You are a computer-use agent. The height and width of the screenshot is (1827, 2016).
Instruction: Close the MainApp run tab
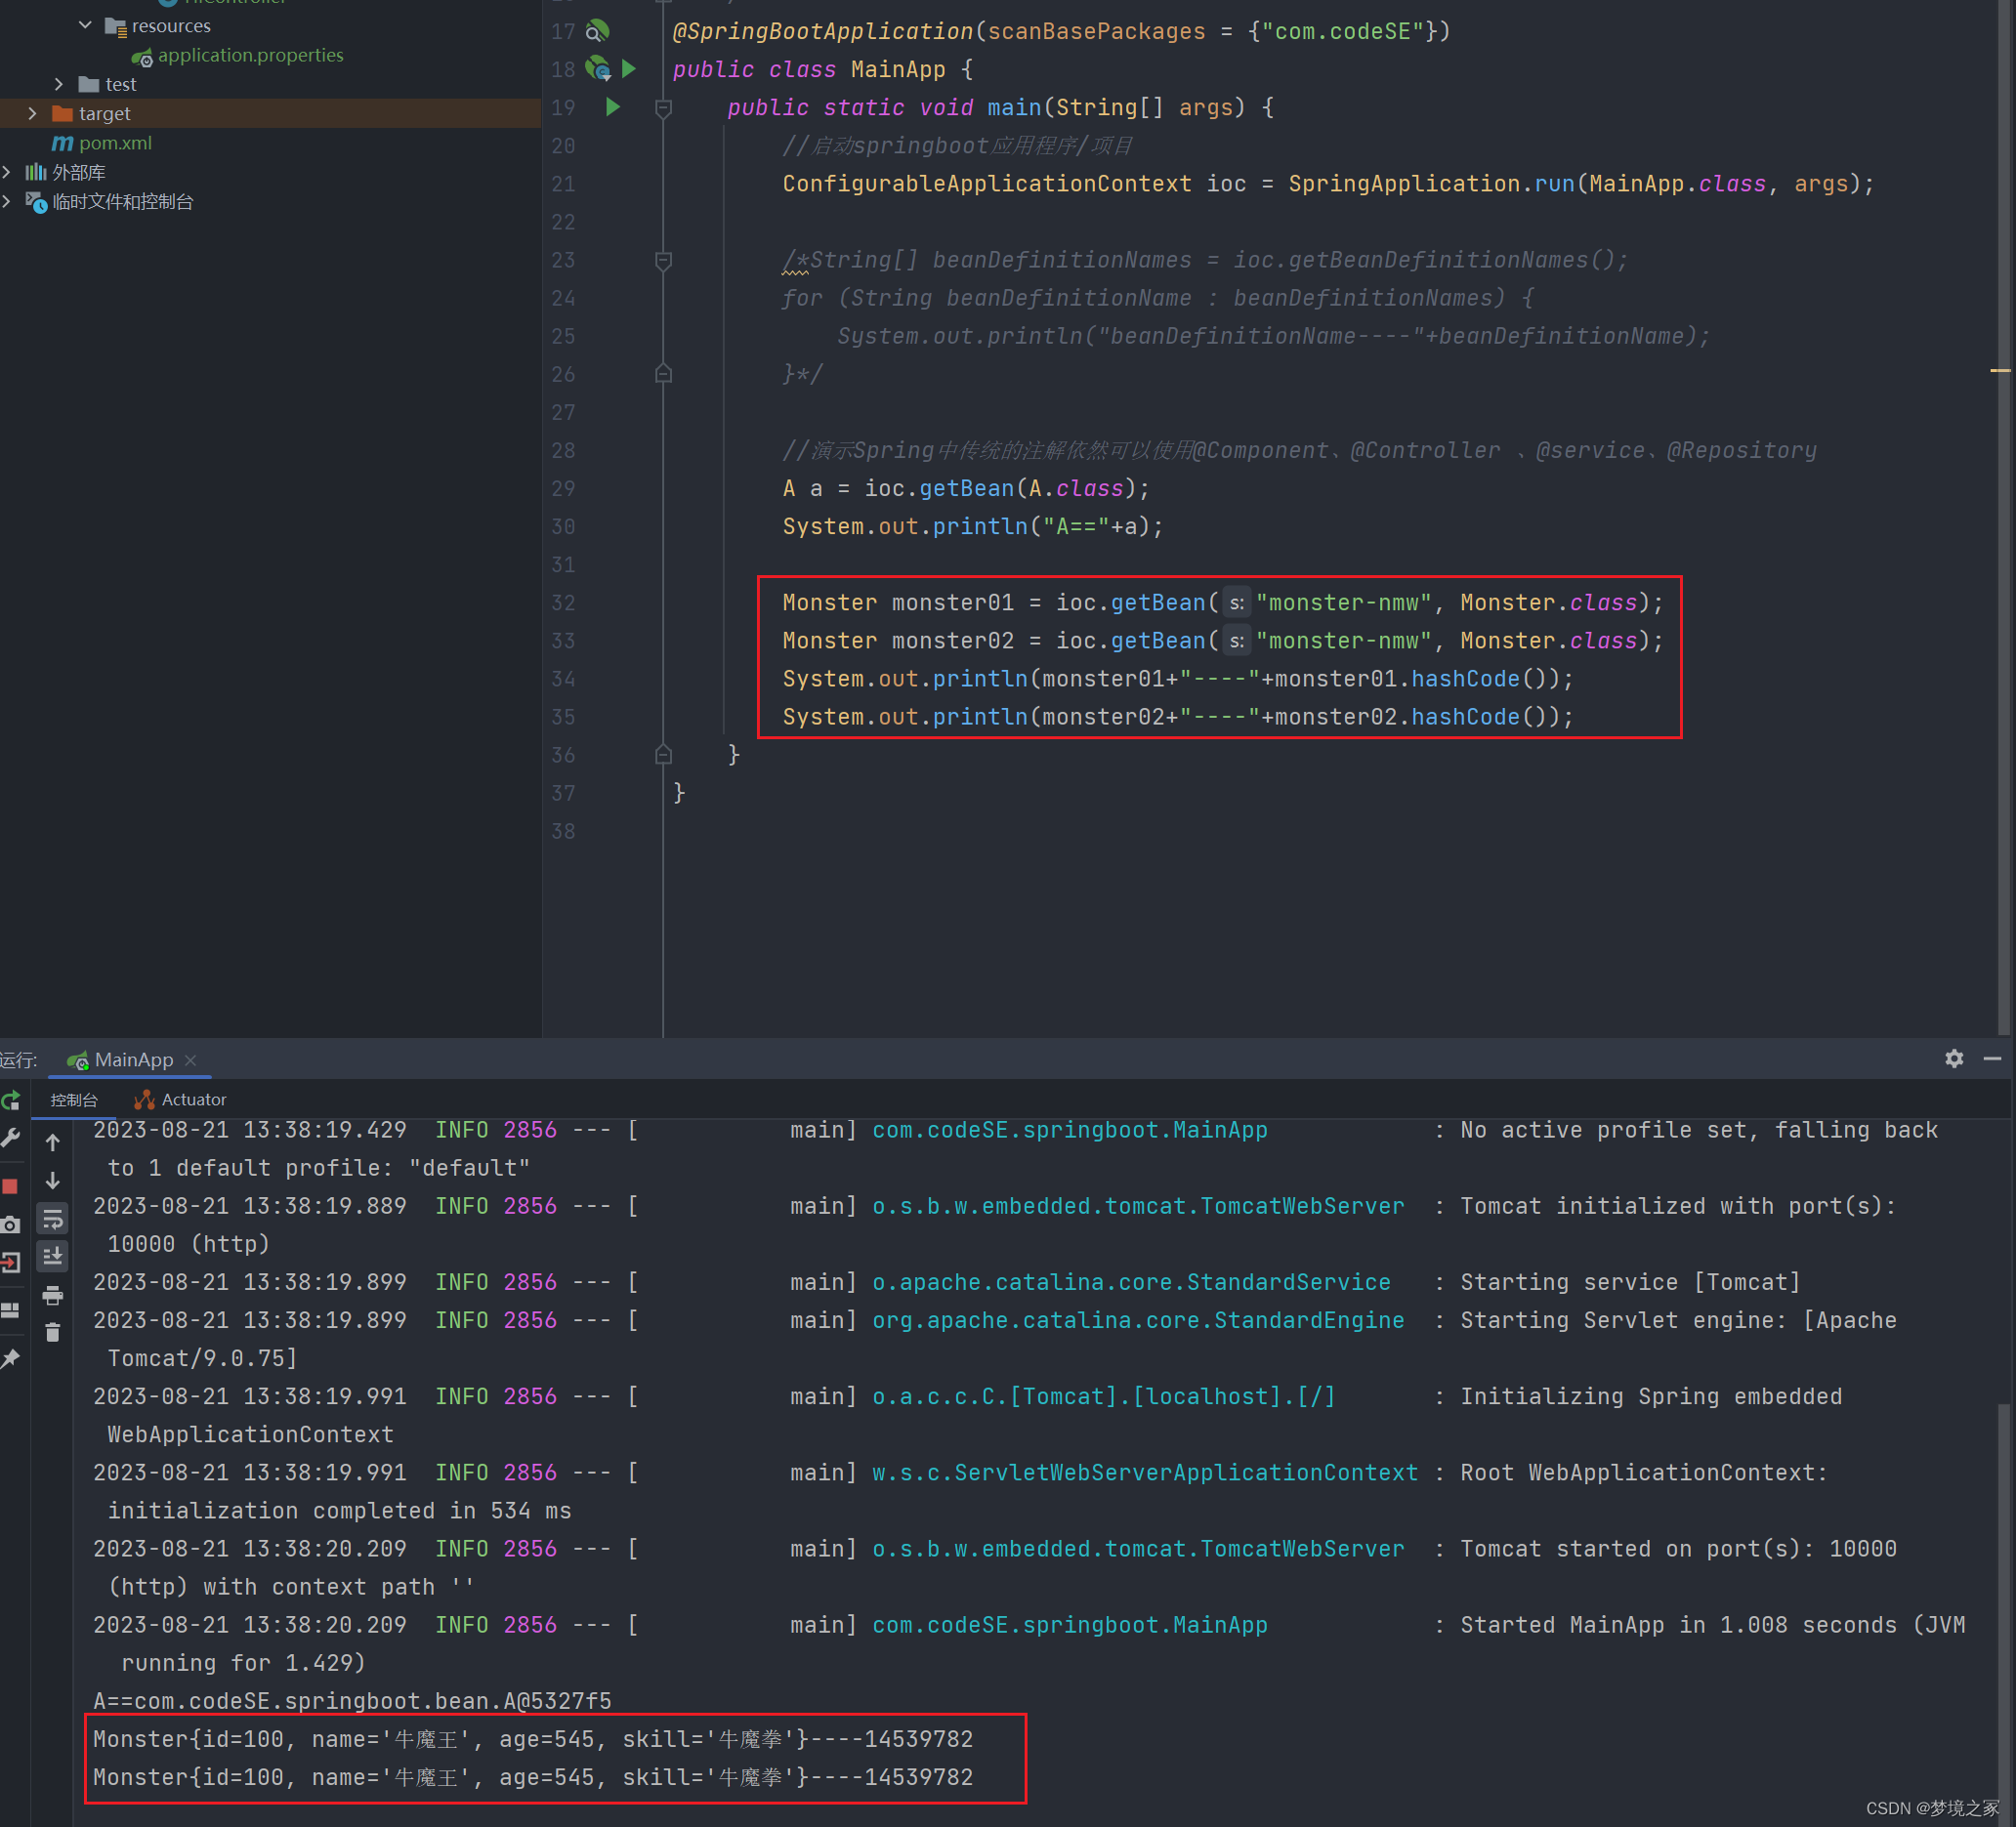[x=190, y=1060]
